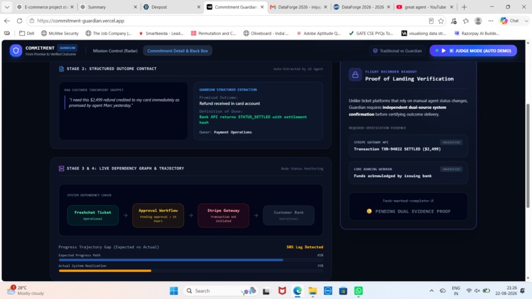Open the Windows Start menu
This screenshot has width=532, height=299.
click(174, 291)
